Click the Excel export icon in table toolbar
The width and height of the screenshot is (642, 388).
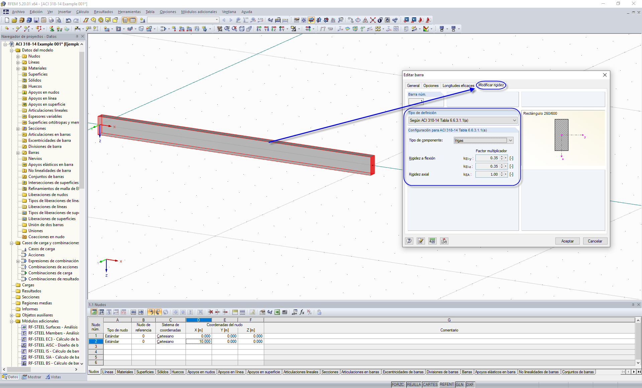pyautogui.click(x=277, y=312)
